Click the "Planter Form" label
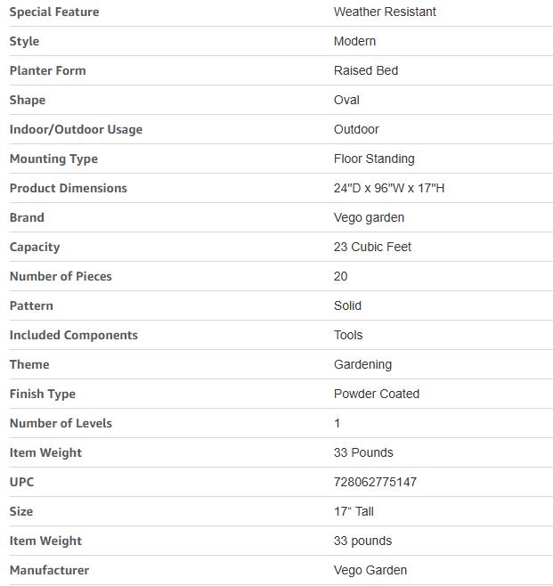 pyautogui.click(x=47, y=70)
